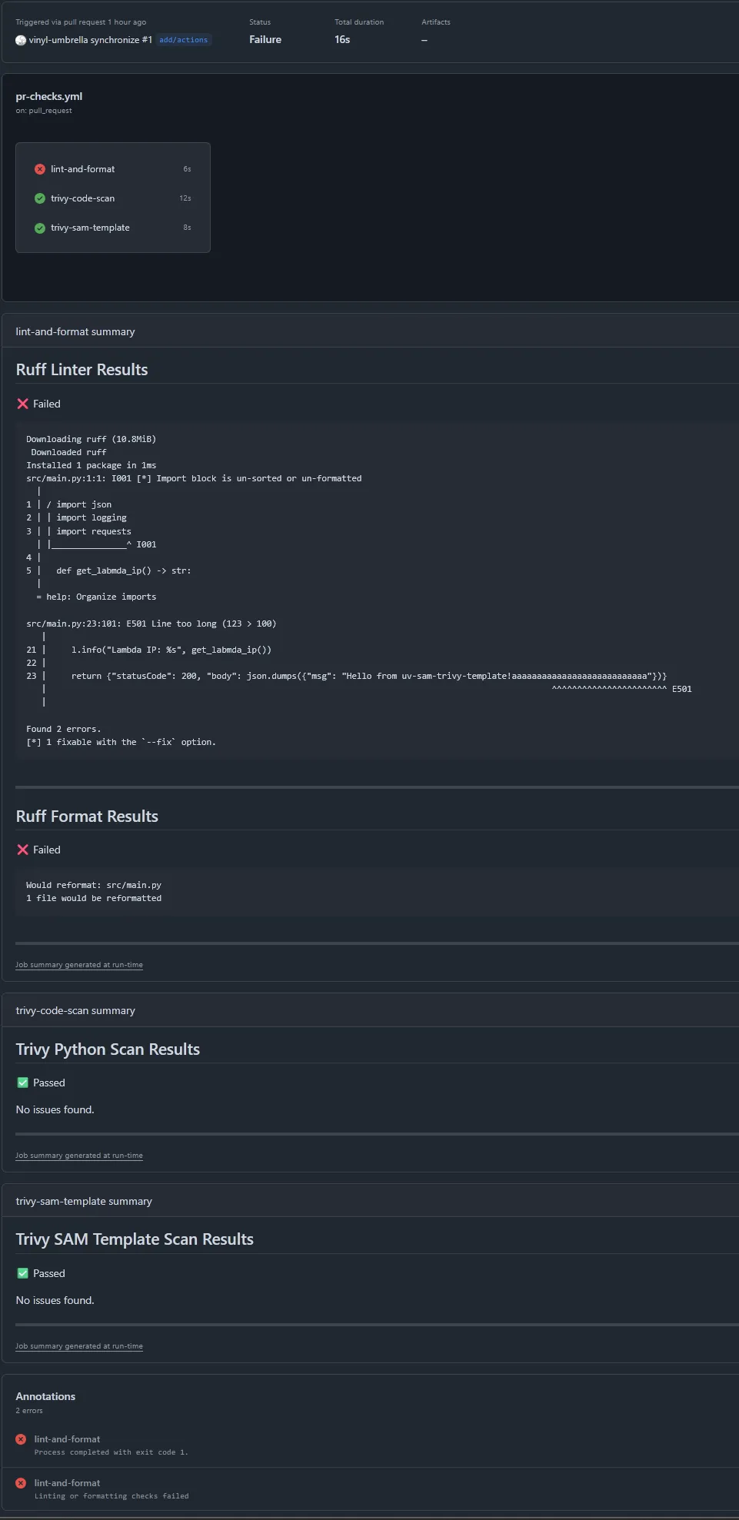This screenshot has width=739, height=1520.
Task: Open annotation 'Process completed with exit code 1'
Action: 111,1452
